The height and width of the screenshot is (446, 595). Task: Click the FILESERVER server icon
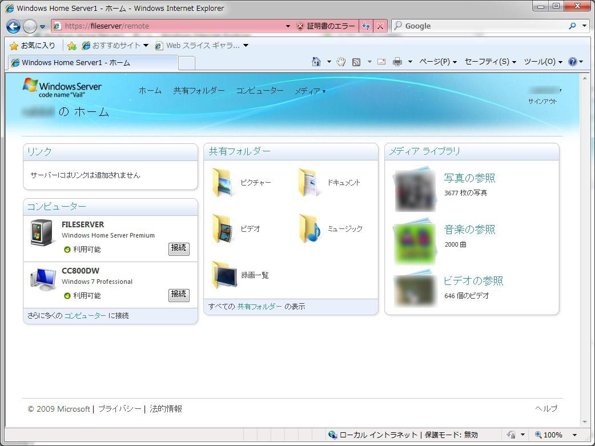coord(42,232)
